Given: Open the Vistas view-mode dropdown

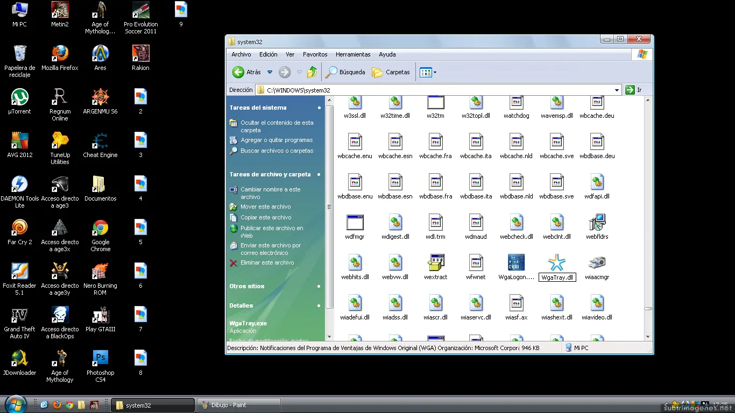Looking at the screenshot, I should pos(435,72).
